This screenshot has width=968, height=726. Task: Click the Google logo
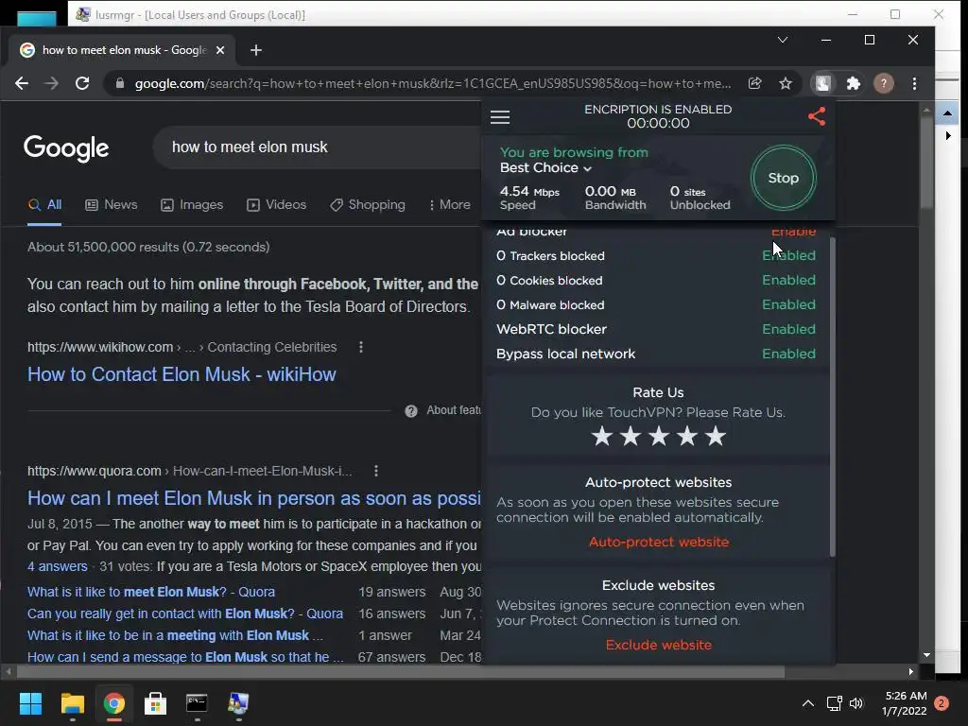pos(66,148)
